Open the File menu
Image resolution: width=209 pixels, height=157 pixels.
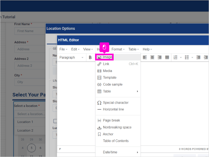pyautogui.click(x=63, y=49)
